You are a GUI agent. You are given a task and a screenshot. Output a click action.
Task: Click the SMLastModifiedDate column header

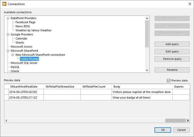[x=26, y=87]
